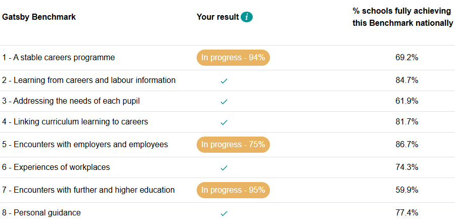Select Encounters with further and higher education
Screen dimensions: 455x219
88,190
